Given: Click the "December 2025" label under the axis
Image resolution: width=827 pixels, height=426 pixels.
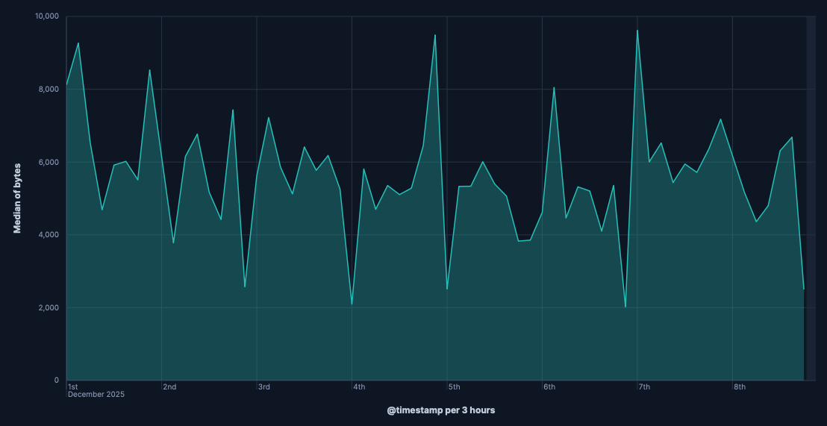Looking at the screenshot, I should [x=96, y=395].
